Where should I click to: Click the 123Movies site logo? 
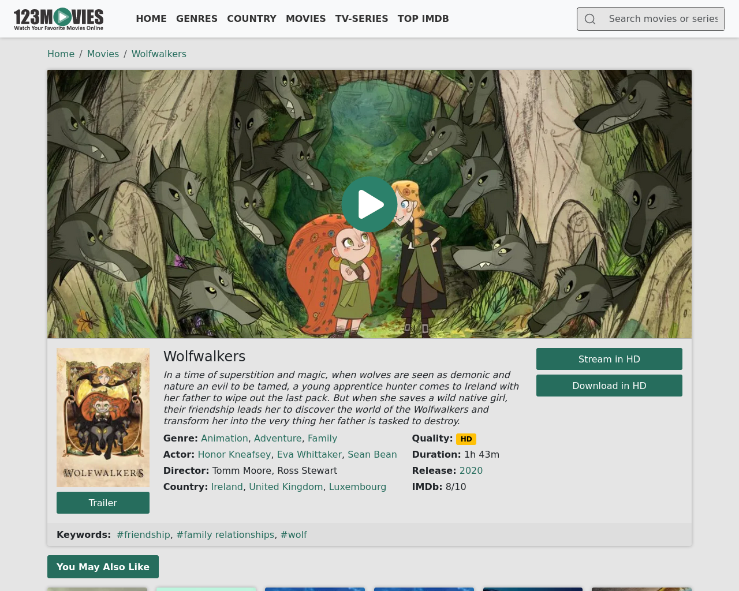click(58, 19)
